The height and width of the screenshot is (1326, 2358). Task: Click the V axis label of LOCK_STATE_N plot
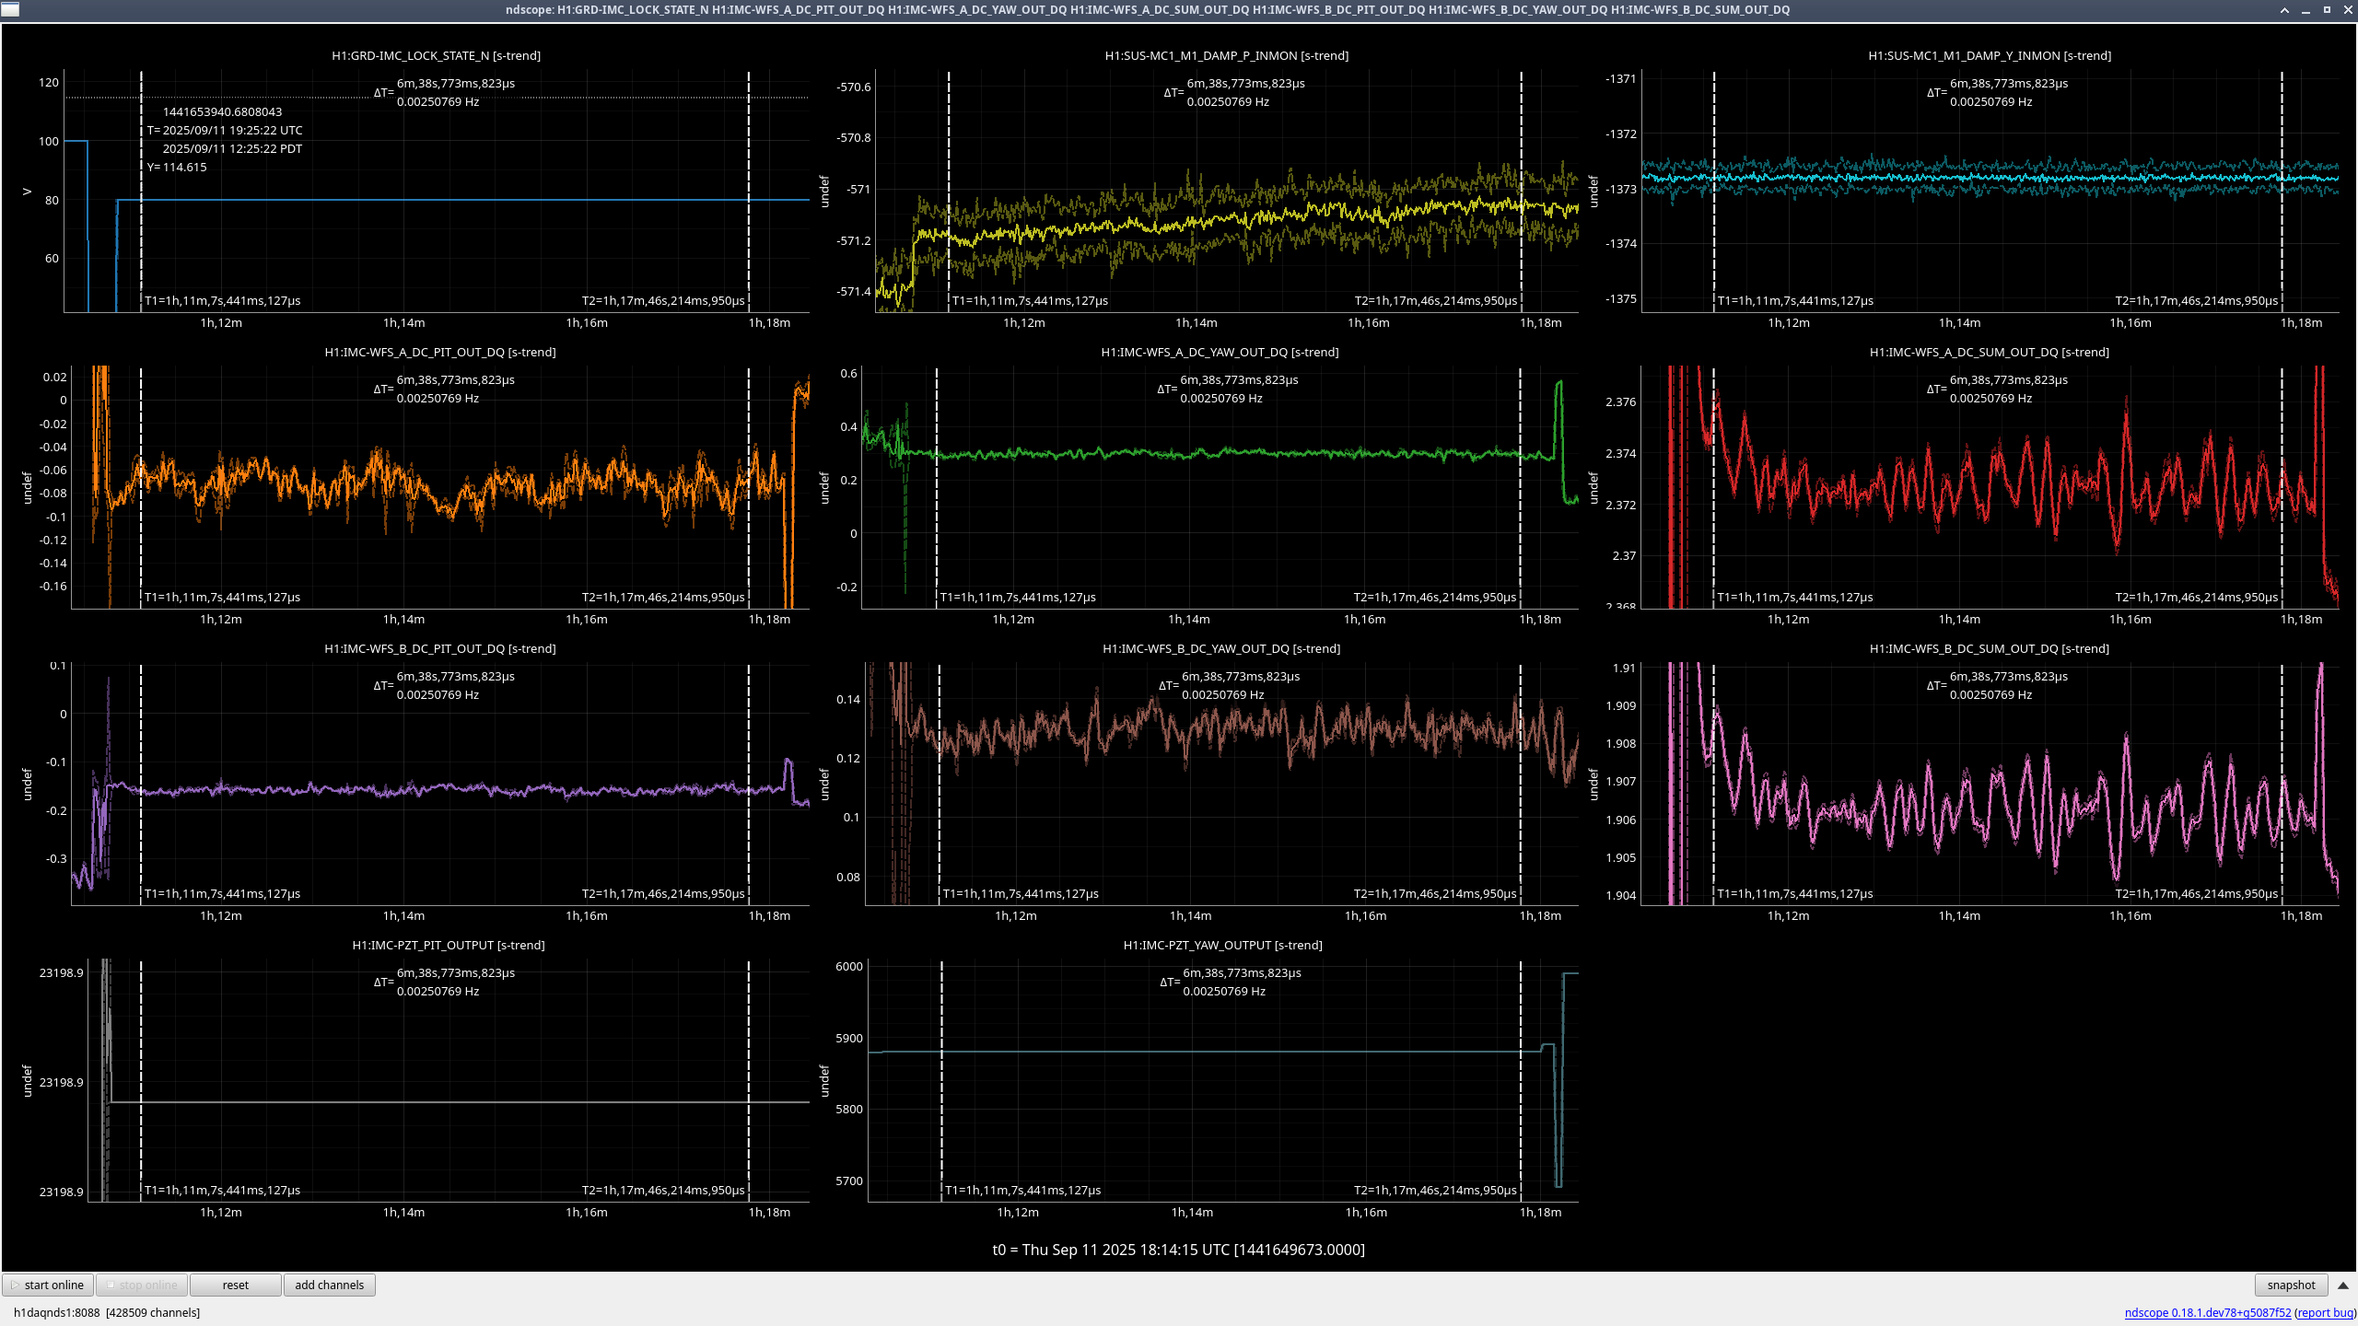point(27,192)
